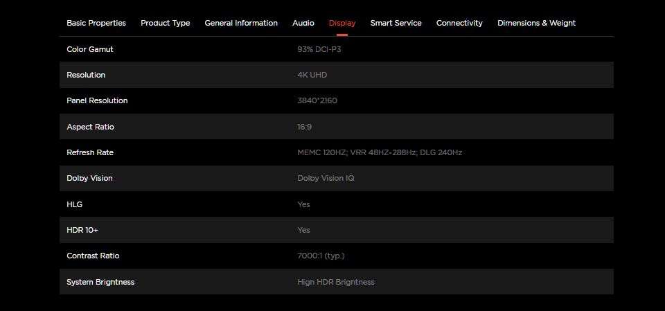Click the Panel Resolution row label
Screen dimensions: 665x311
[97, 100]
